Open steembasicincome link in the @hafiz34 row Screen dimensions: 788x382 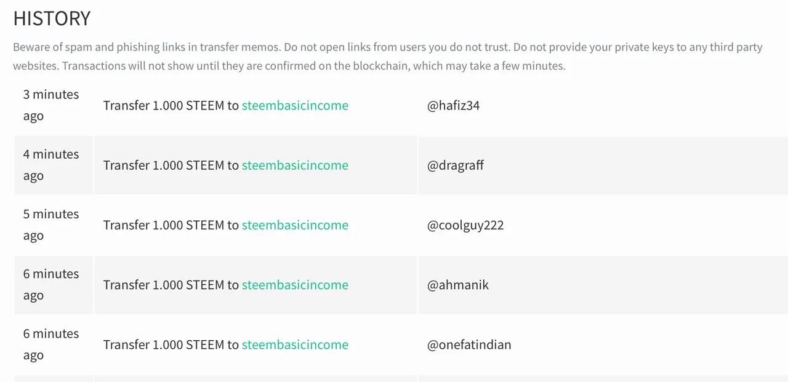295,106
